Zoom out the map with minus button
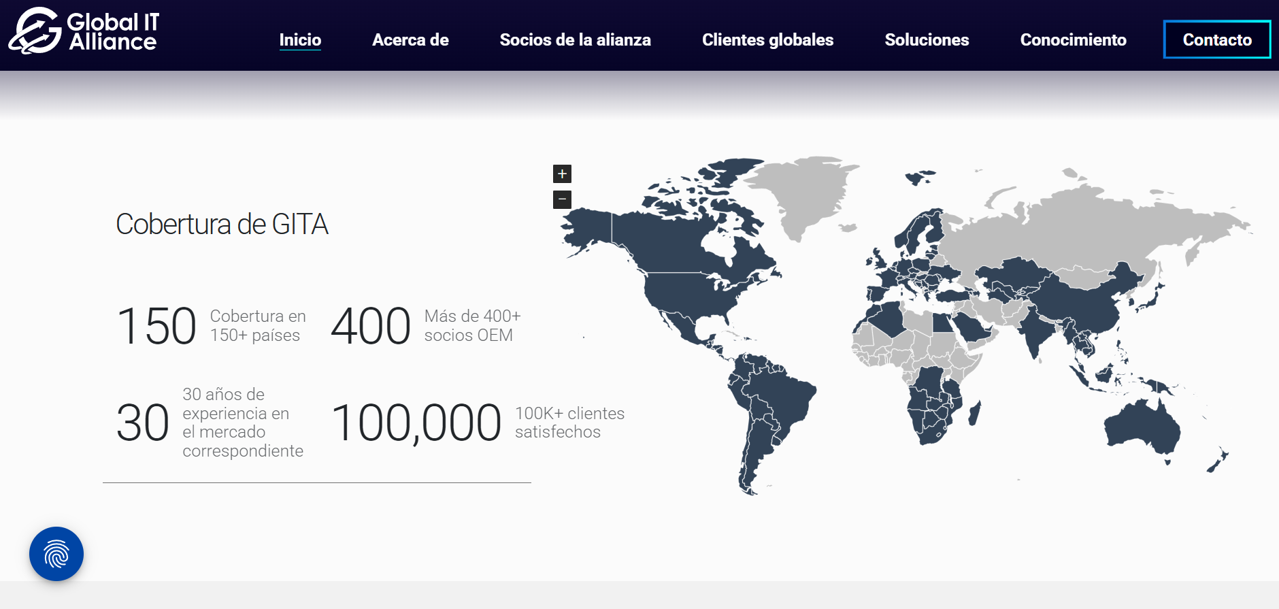This screenshot has height=609, width=1279. [562, 199]
